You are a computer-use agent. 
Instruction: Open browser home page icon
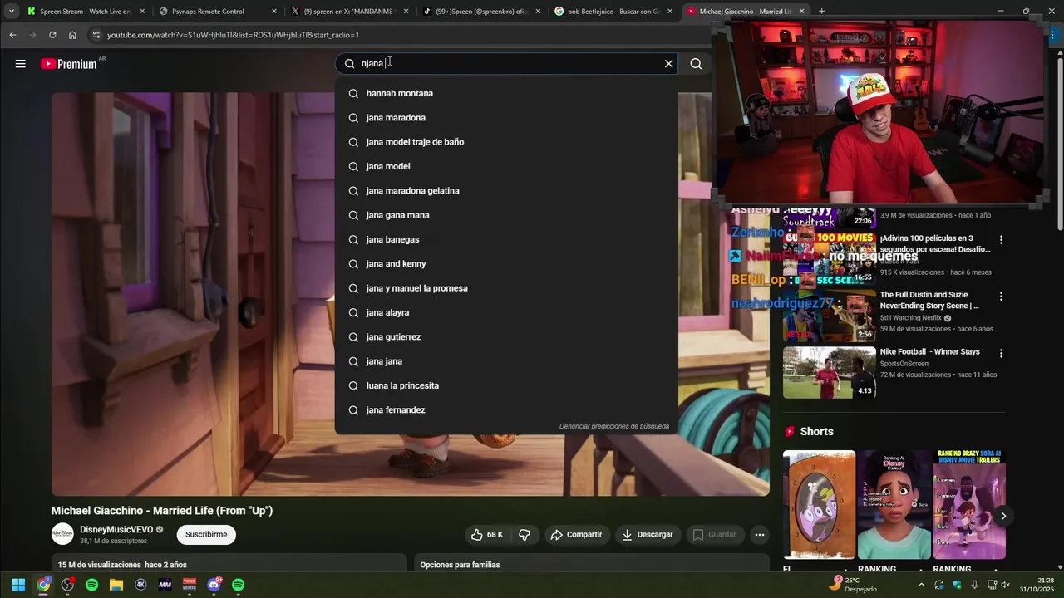(72, 35)
